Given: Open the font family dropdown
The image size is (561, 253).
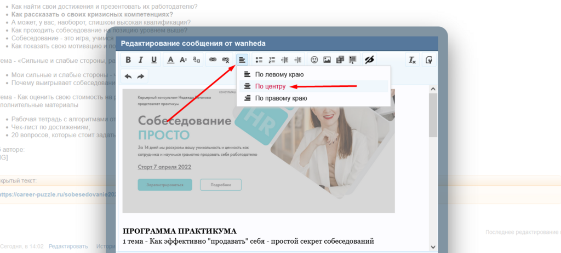Looking at the screenshot, I should tap(196, 60).
